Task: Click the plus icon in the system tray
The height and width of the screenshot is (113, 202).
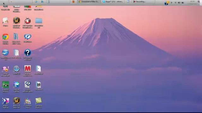Action: [171, 3]
